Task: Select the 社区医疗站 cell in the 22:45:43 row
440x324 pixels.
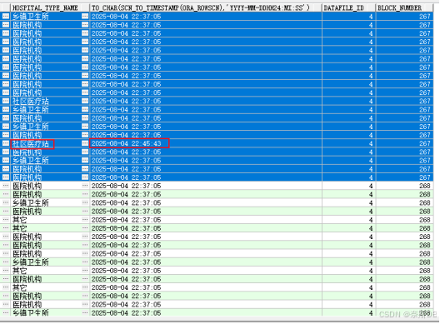Action: tap(32, 144)
